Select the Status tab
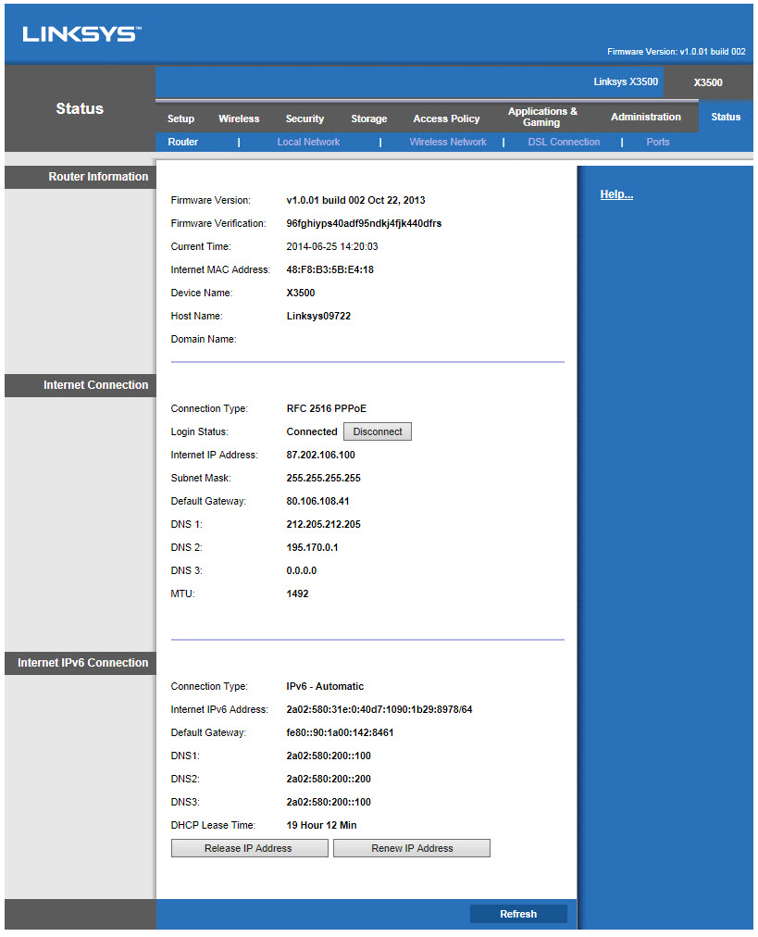 coord(726,117)
